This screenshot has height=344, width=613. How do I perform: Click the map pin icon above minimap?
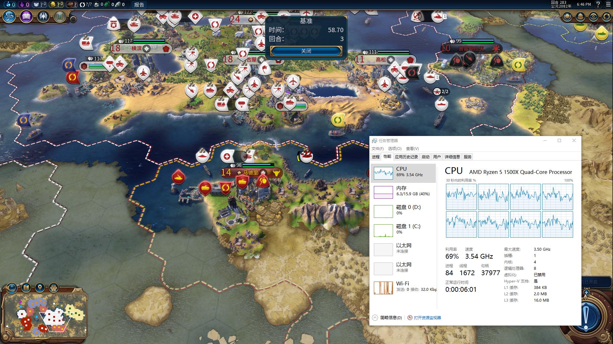tap(40, 288)
